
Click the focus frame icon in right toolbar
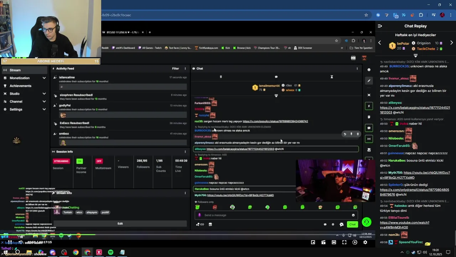point(369,95)
